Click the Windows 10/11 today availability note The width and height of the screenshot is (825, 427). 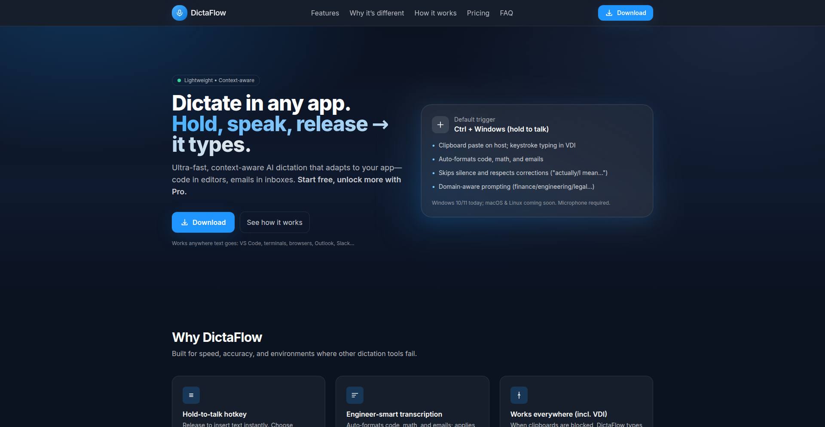click(521, 203)
